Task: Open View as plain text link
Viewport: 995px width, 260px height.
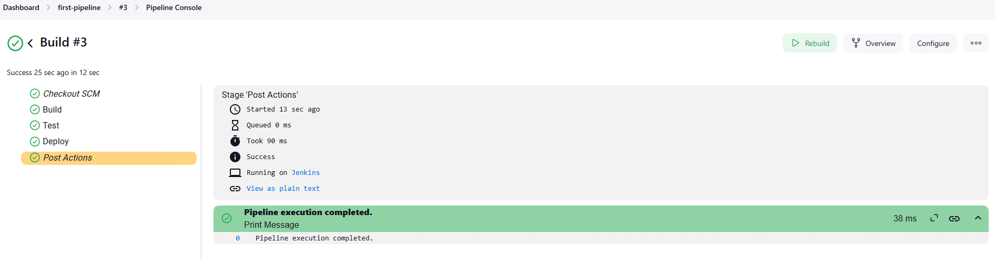Action: 283,189
